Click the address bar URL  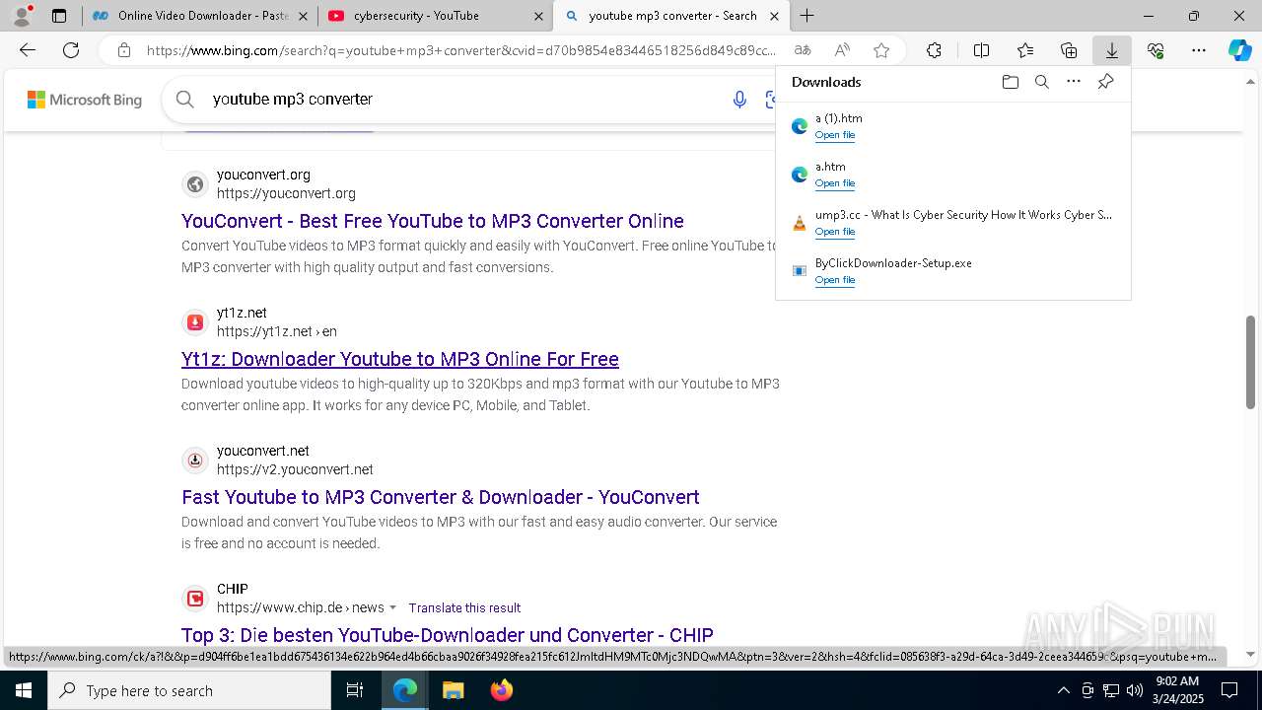click(x=460, y=50)
